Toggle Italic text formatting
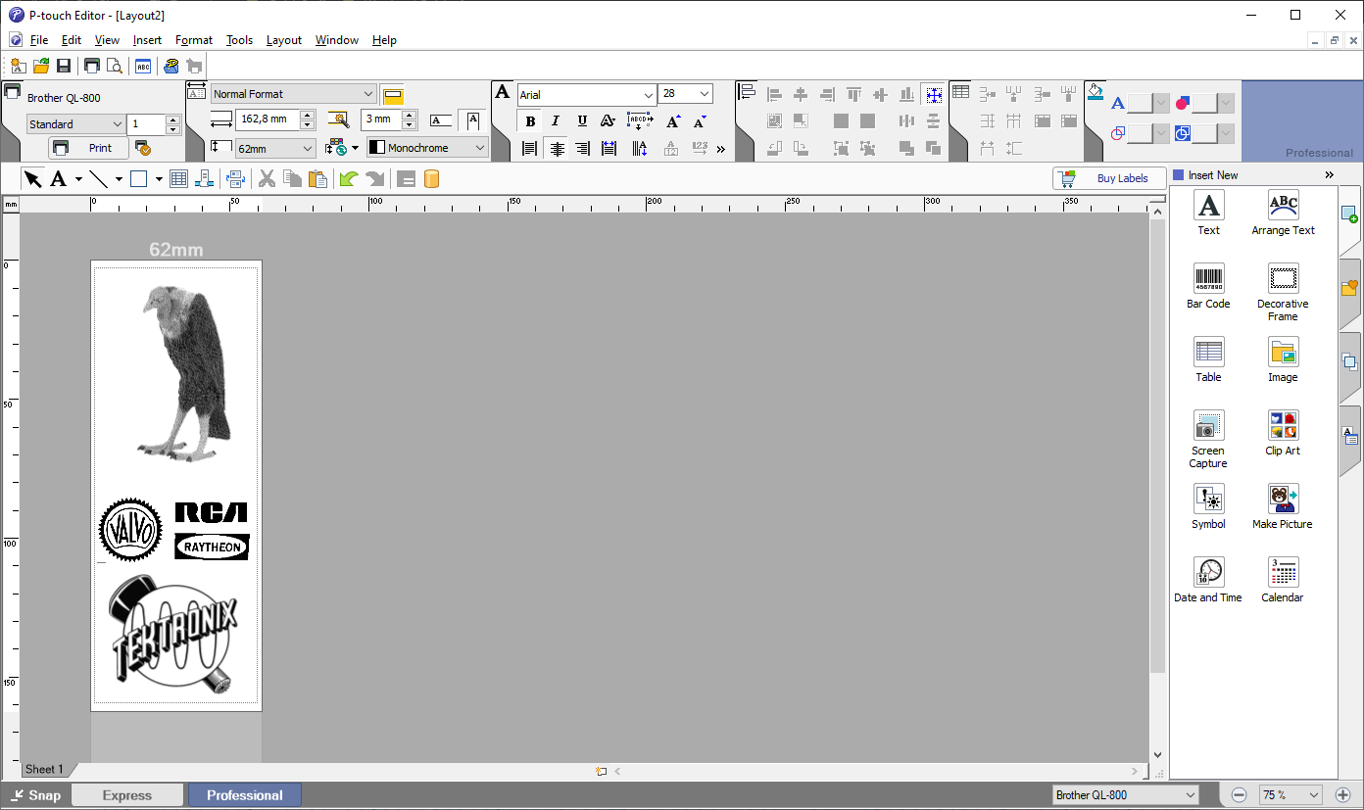This screenshot has width=1364, height=810. [556, 121]
